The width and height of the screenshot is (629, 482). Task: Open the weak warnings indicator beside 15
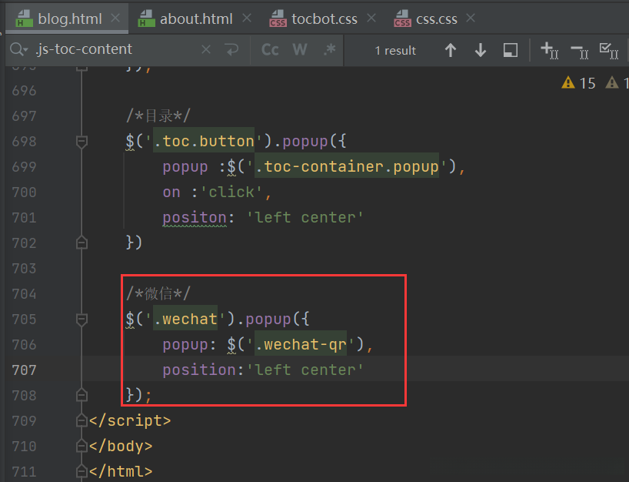[x=617, y=82]
